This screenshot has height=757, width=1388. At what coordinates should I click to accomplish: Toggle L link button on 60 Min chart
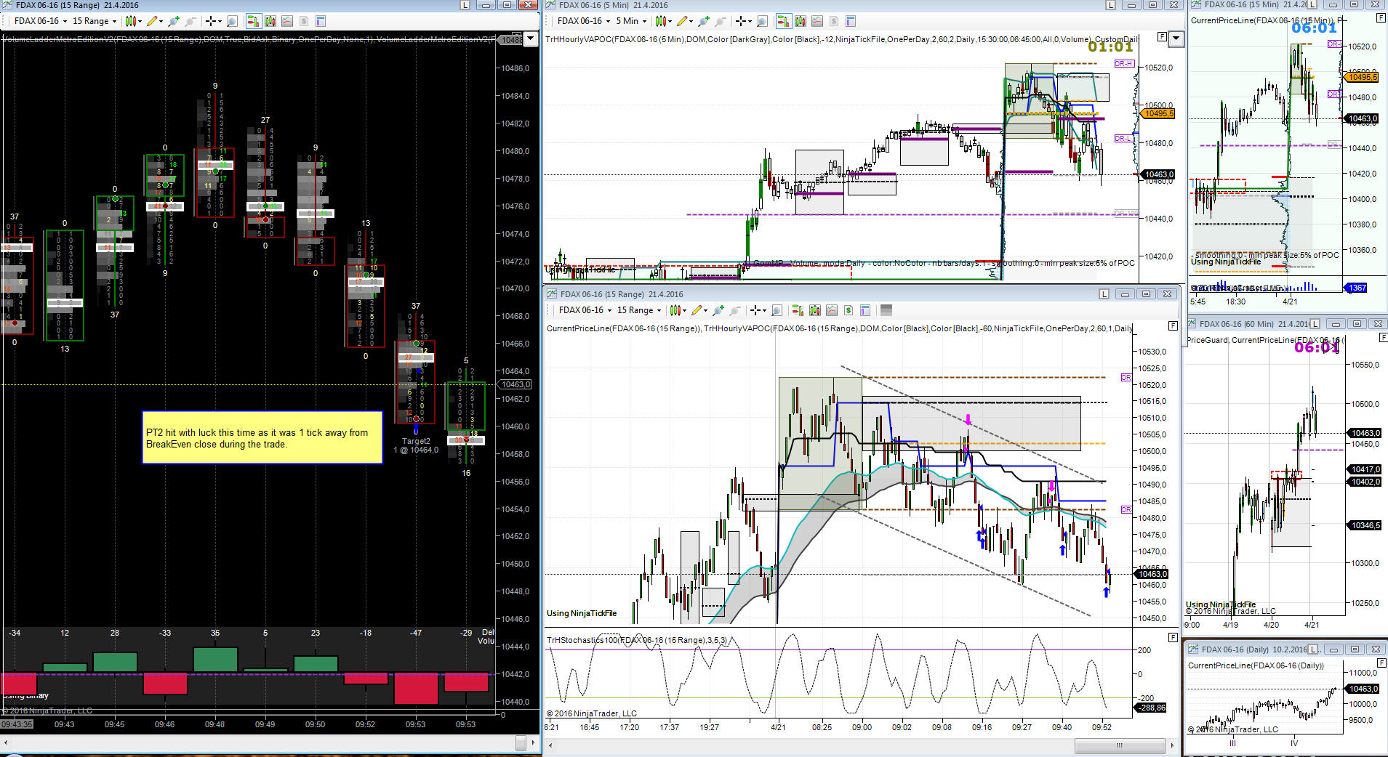(x=1315, y=324)
